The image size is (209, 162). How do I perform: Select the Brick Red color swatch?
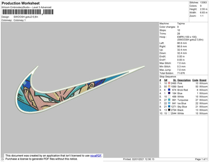coord(169,90)
